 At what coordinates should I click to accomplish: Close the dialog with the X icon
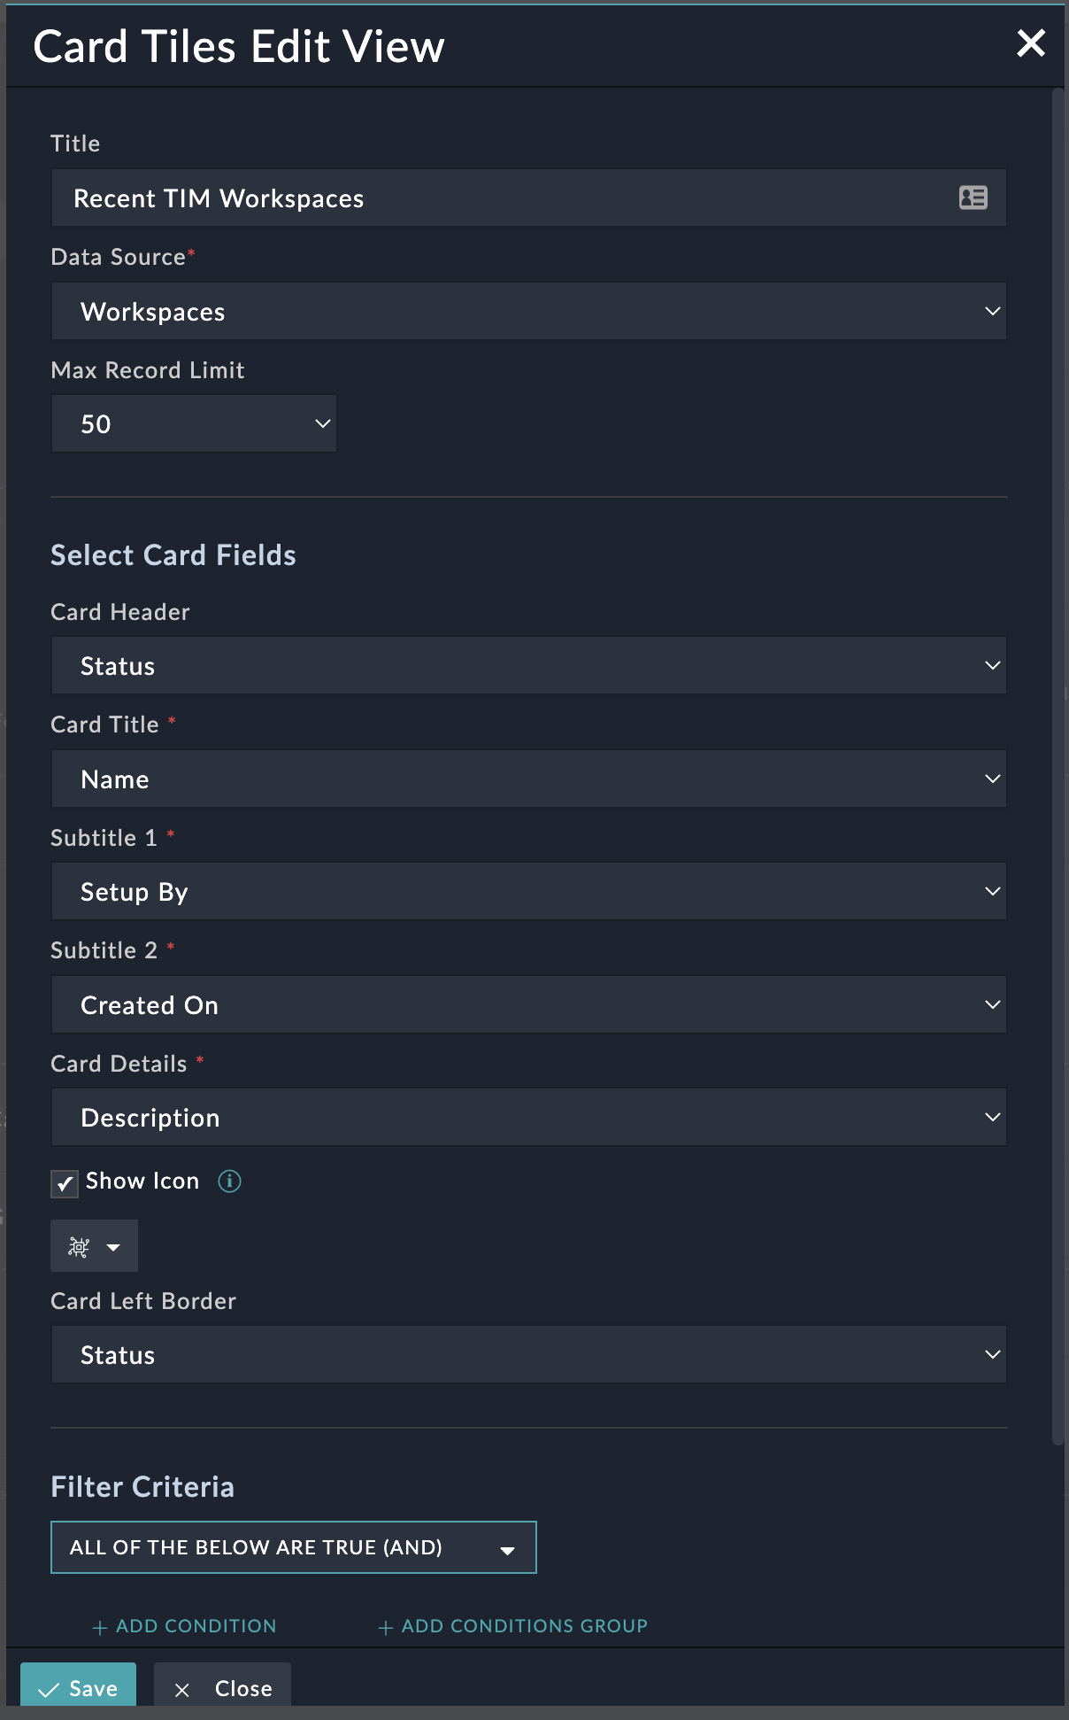(x=1031, y=43)
